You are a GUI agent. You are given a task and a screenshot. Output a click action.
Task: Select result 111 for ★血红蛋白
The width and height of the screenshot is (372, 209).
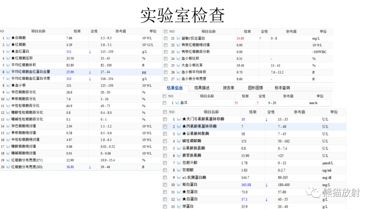[69, 52]
